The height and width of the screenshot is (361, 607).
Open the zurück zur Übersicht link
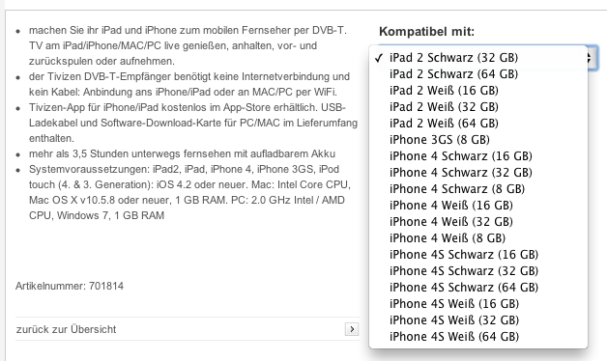(66, 329)
